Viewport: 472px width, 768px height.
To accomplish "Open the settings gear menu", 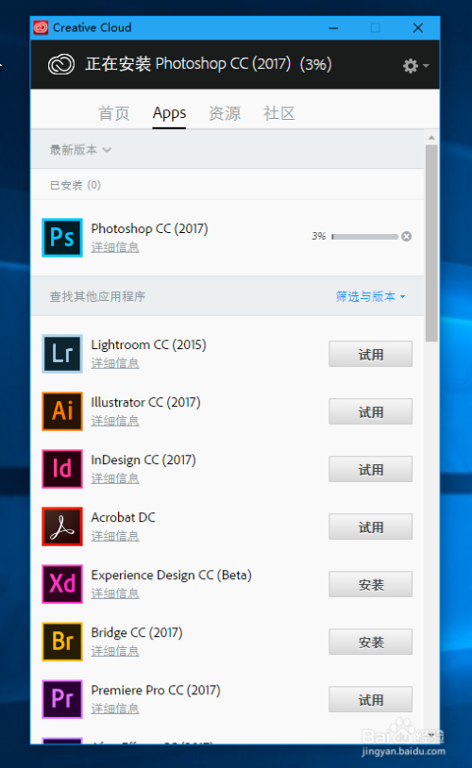I will point(415,66).
